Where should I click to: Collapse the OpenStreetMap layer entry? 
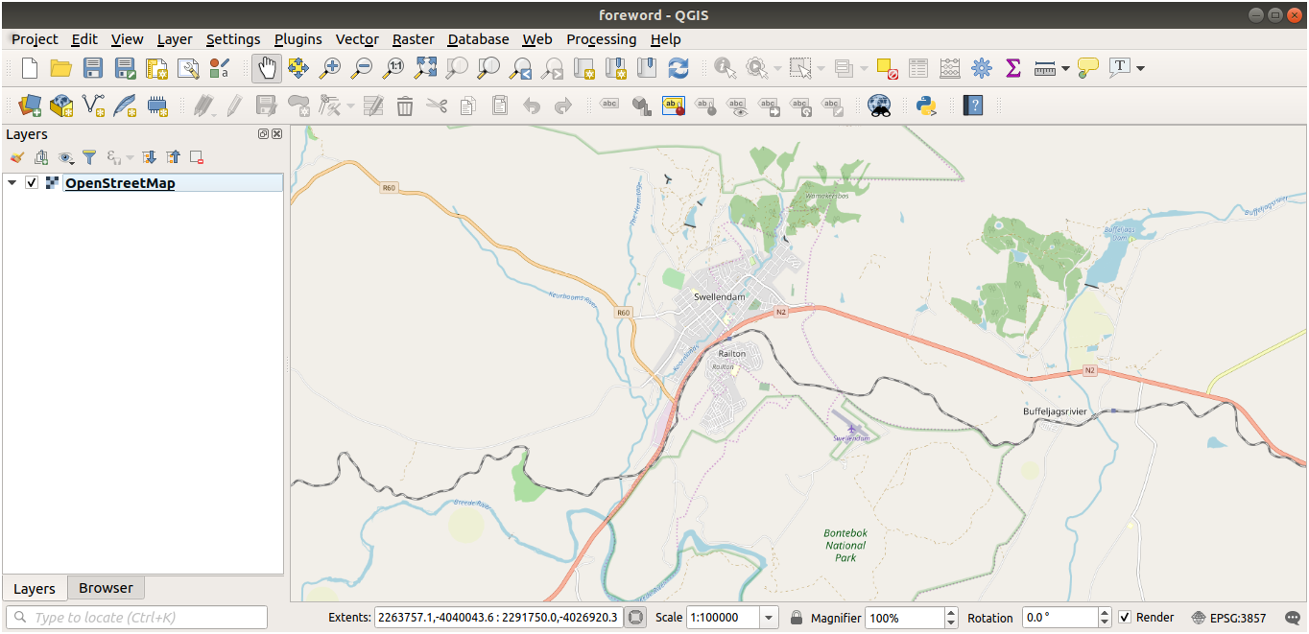(12, 182)
